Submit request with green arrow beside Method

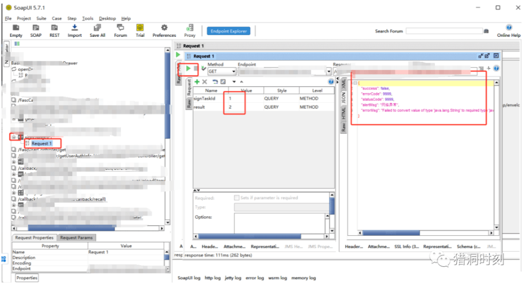click(188, 69)
